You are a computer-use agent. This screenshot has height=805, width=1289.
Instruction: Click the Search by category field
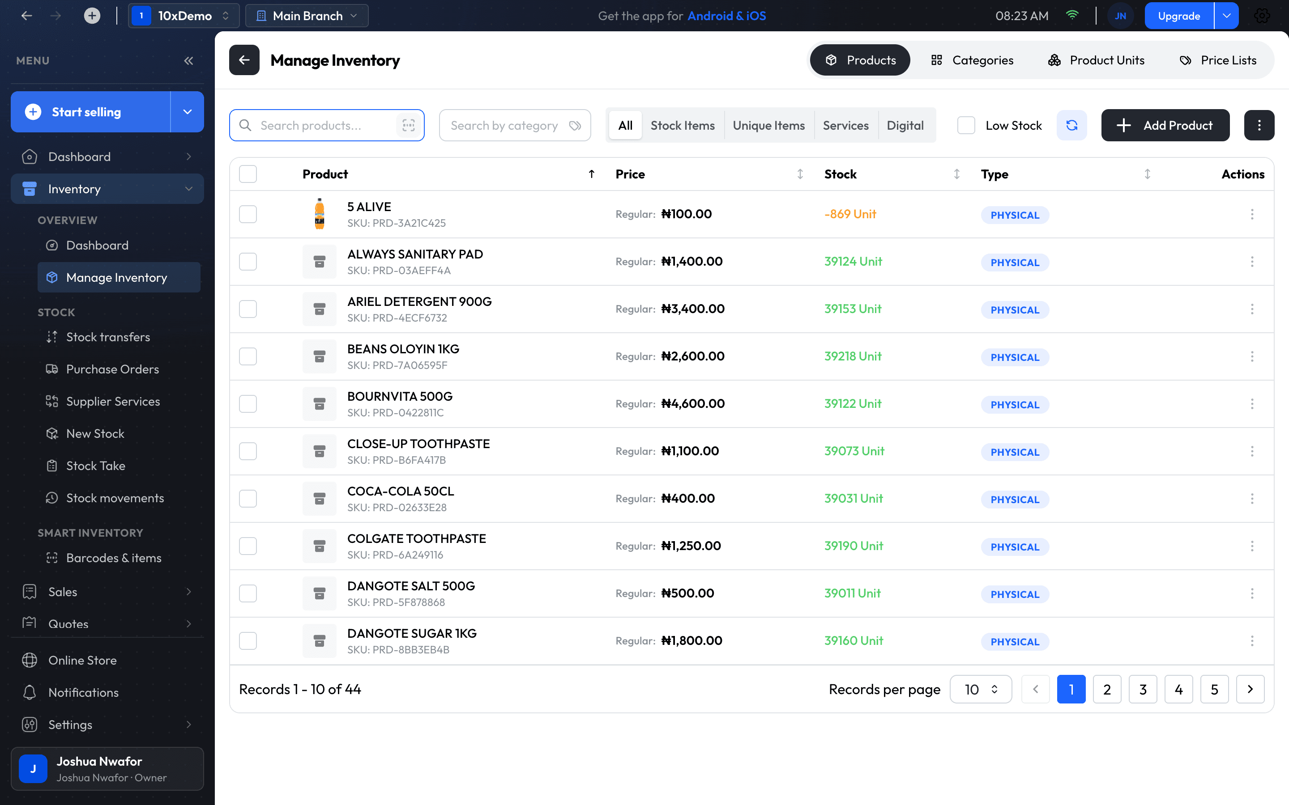(x=515, y=126)
